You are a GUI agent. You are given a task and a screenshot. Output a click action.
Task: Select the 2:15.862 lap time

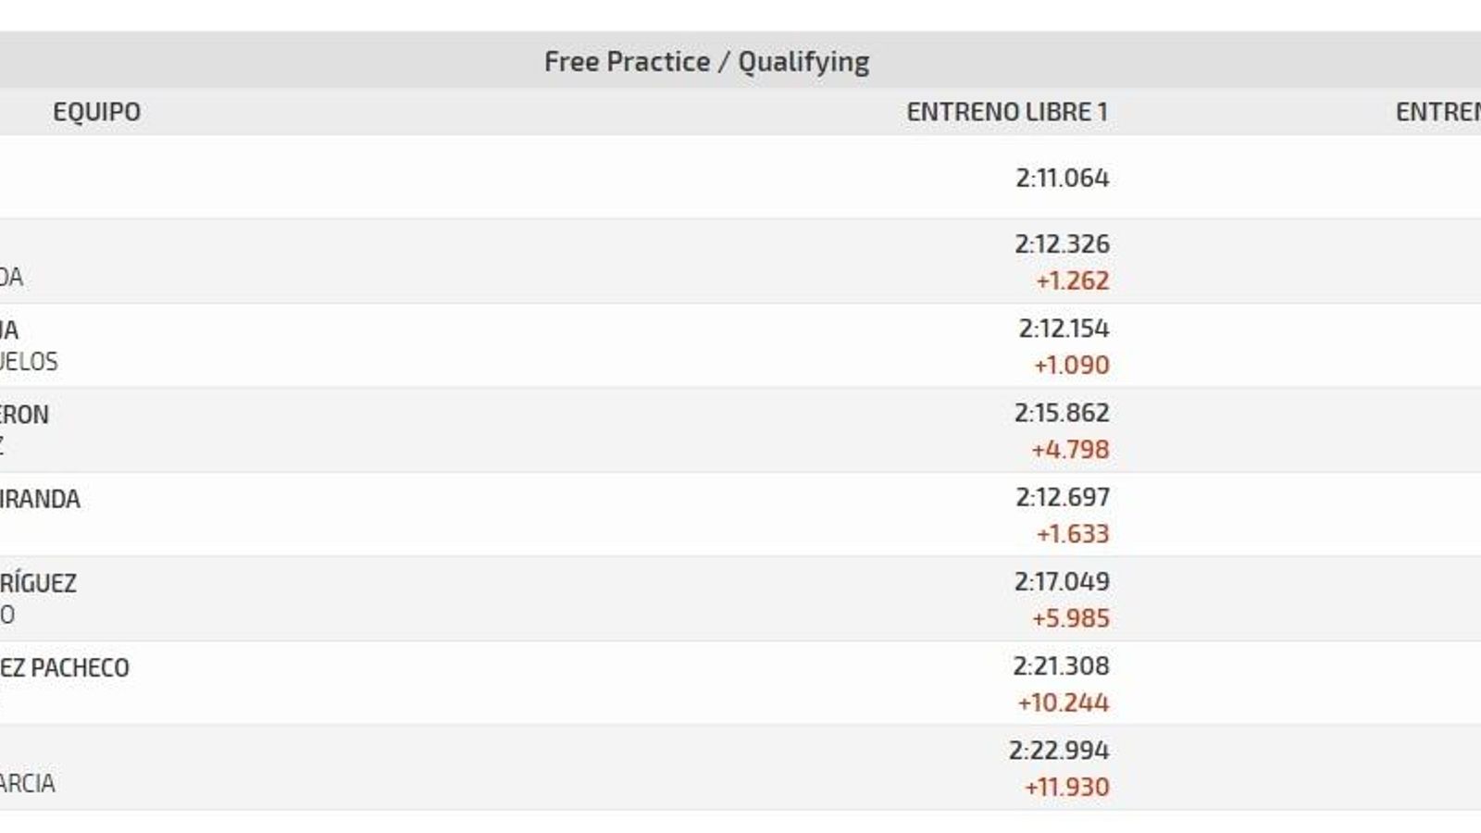click(1062, 412)
